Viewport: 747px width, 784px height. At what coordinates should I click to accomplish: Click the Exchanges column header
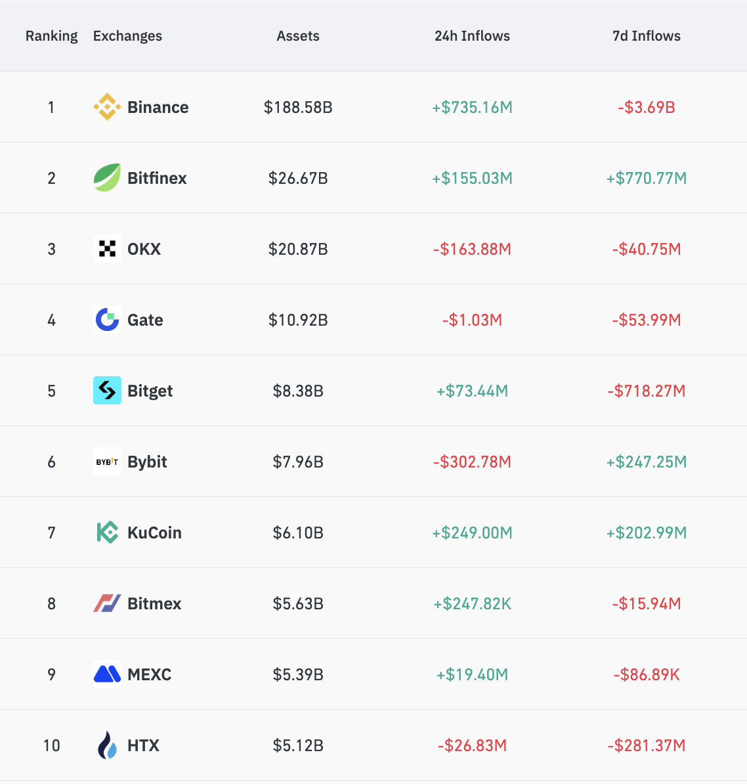[x=127, y=36]
